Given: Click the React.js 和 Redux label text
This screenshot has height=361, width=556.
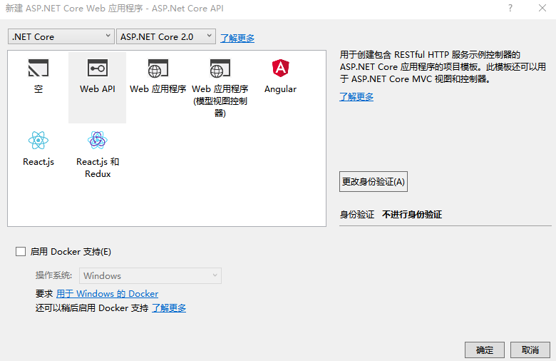Looking at the screenshot, I should tap(98, 168).
